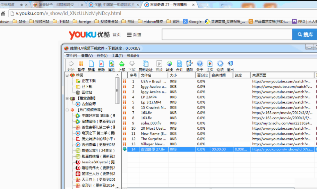Click the 上移 (Move up) green arrow icon
The image size is (317, 189).
(122, 64)
